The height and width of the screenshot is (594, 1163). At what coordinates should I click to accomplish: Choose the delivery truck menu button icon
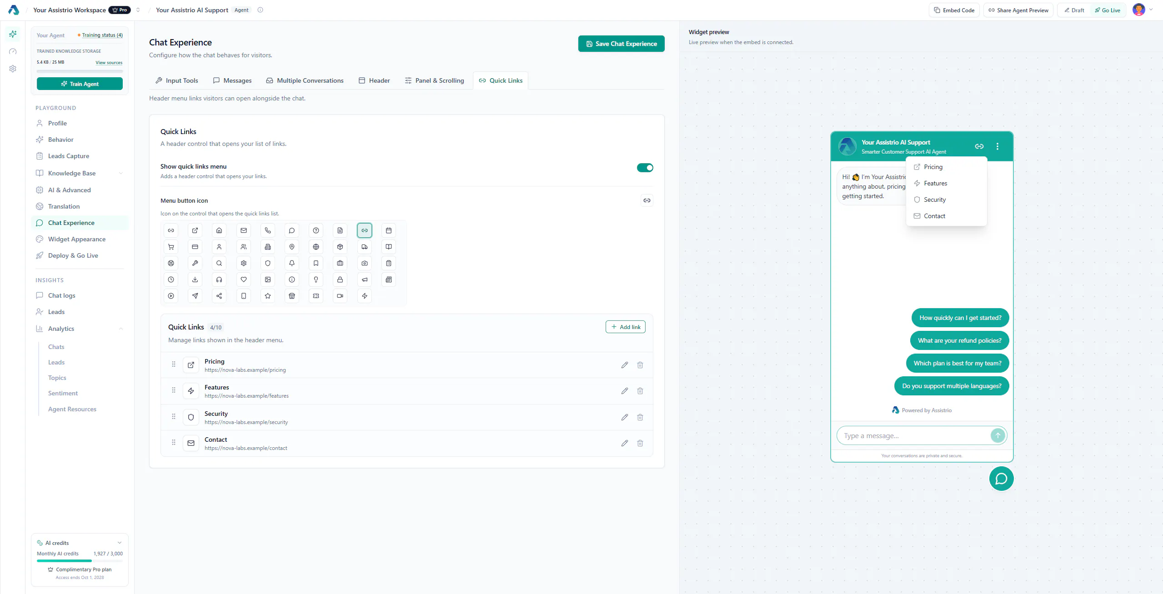[365, 247]
